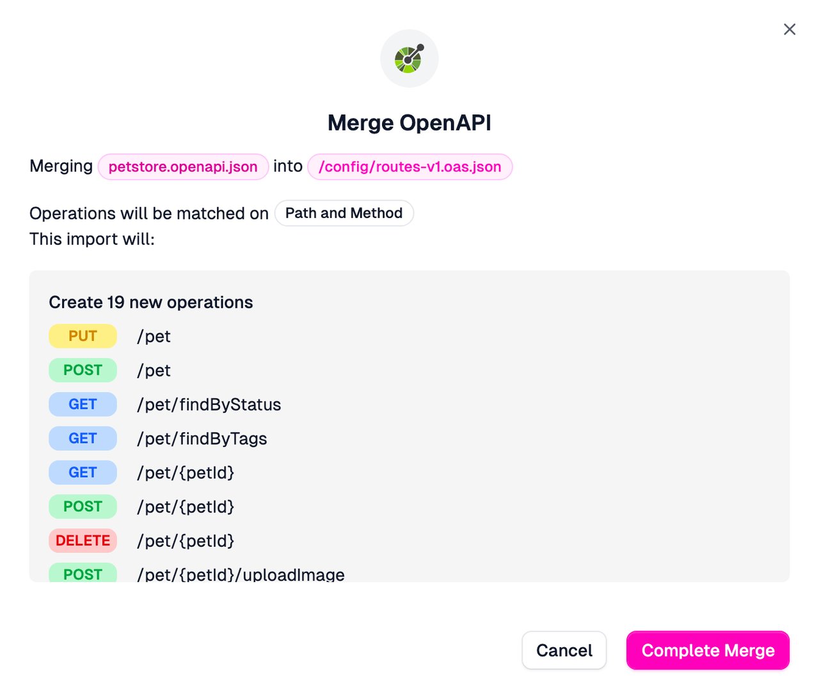Click the POST method badge for /pet
This screenshot has width=819, height=699.
[x=83, y=370]
